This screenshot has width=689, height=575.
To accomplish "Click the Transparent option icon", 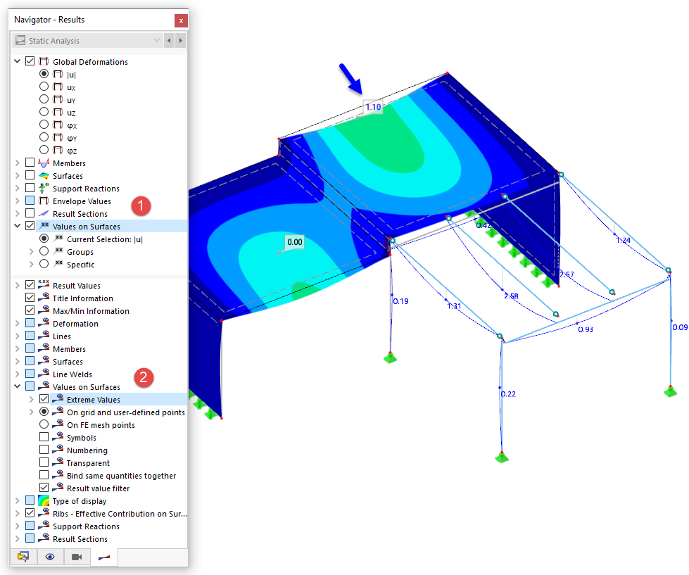I will point(58,462).
